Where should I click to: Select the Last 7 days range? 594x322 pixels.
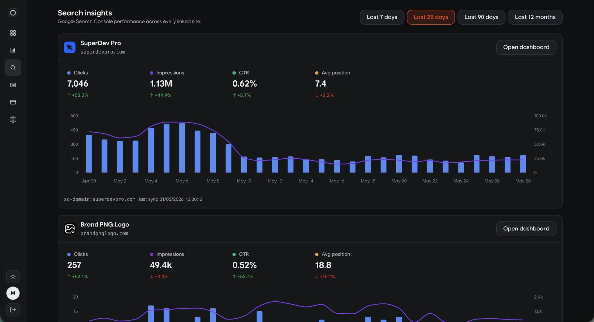coord(382,17)
